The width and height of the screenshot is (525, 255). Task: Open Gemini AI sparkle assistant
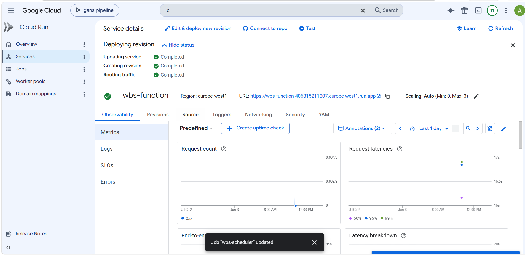tap(451, 10)
